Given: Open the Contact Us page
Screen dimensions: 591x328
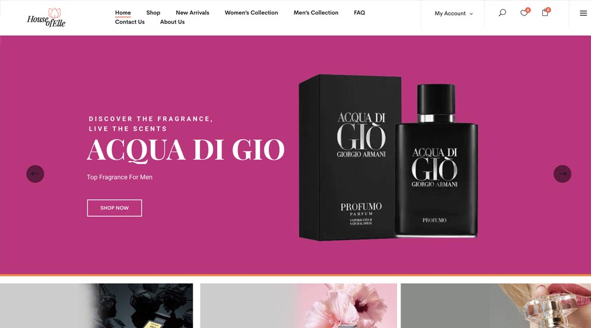Looking at the screenshot, I should [130, 22].
